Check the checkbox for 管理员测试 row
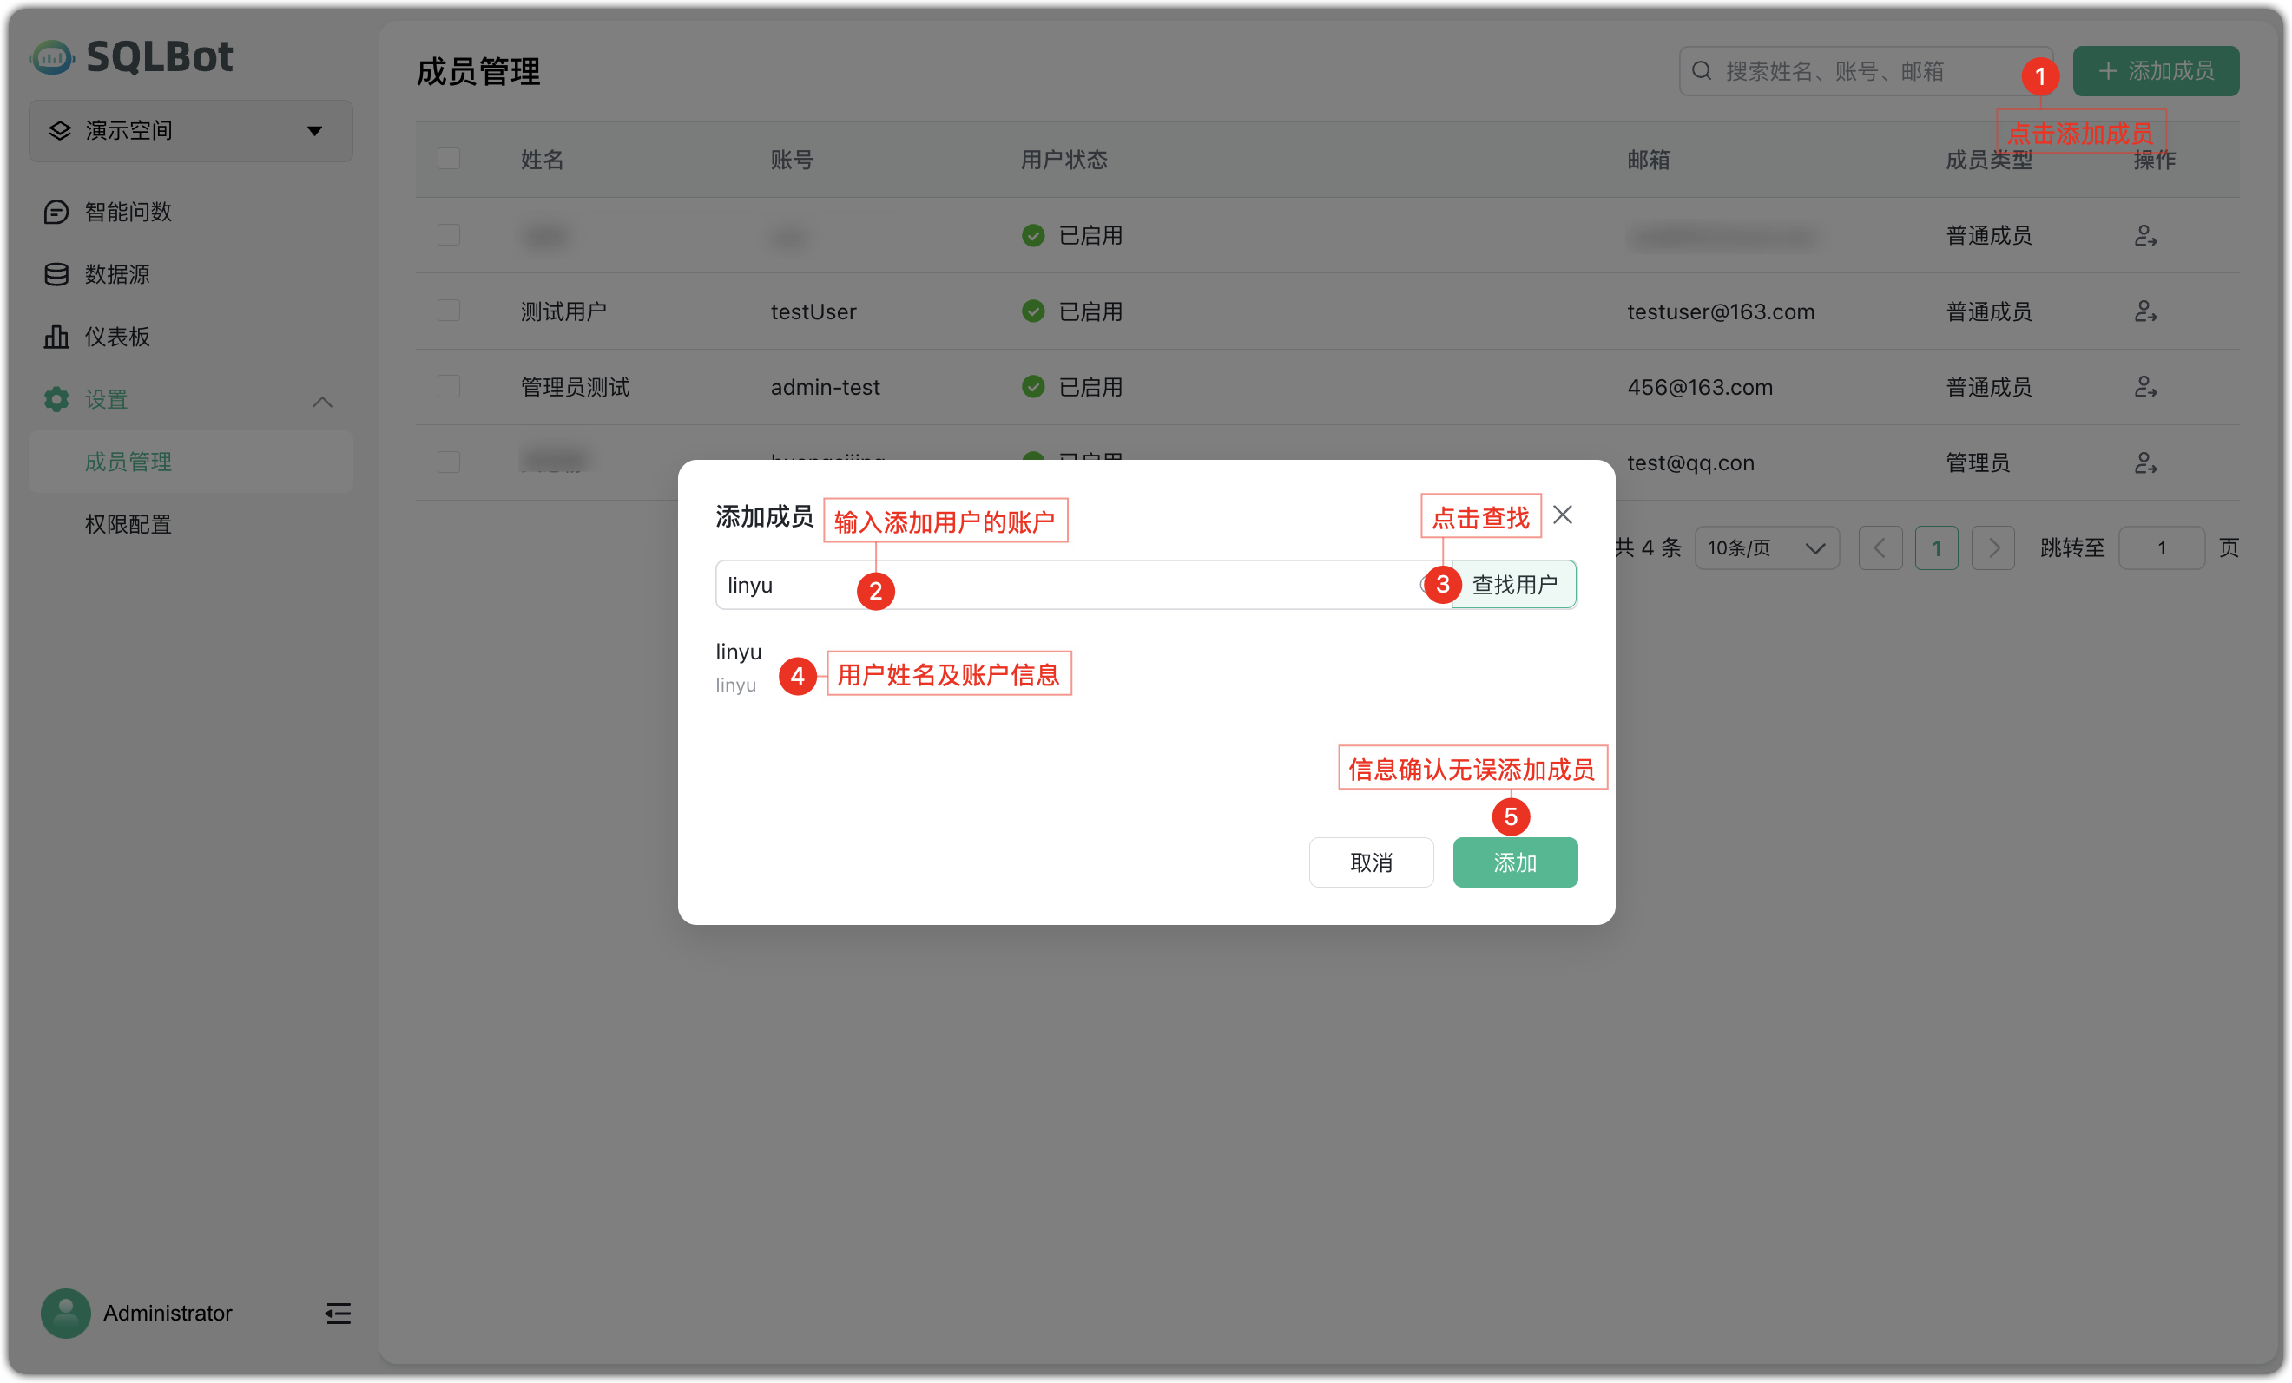Screen dimensions: 2292x1383 448,386
